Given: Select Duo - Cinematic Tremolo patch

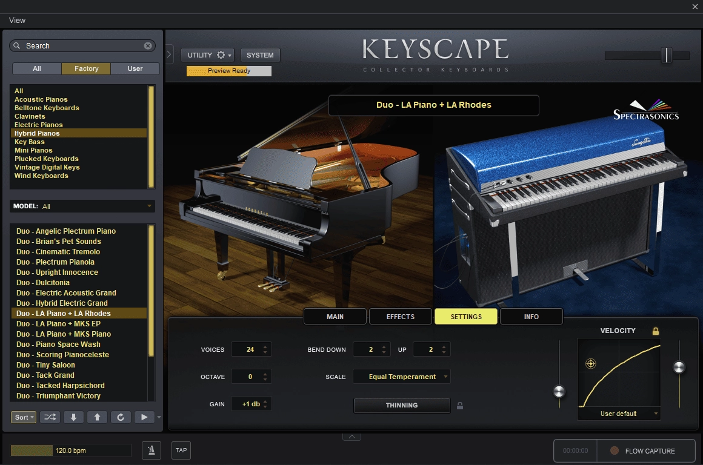Looking at the screenshot, I should (79, 252).
